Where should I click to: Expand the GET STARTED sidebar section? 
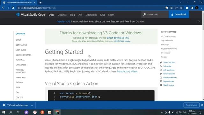21,45
